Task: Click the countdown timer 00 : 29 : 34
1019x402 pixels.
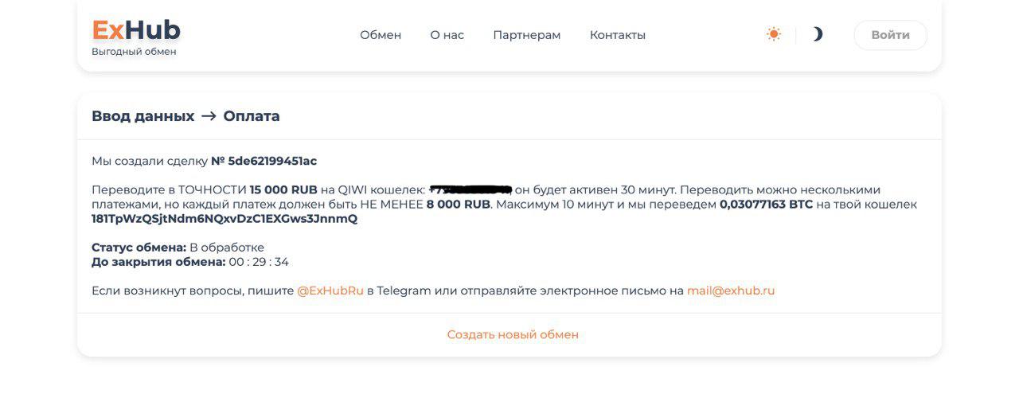Action: point(259,262)
